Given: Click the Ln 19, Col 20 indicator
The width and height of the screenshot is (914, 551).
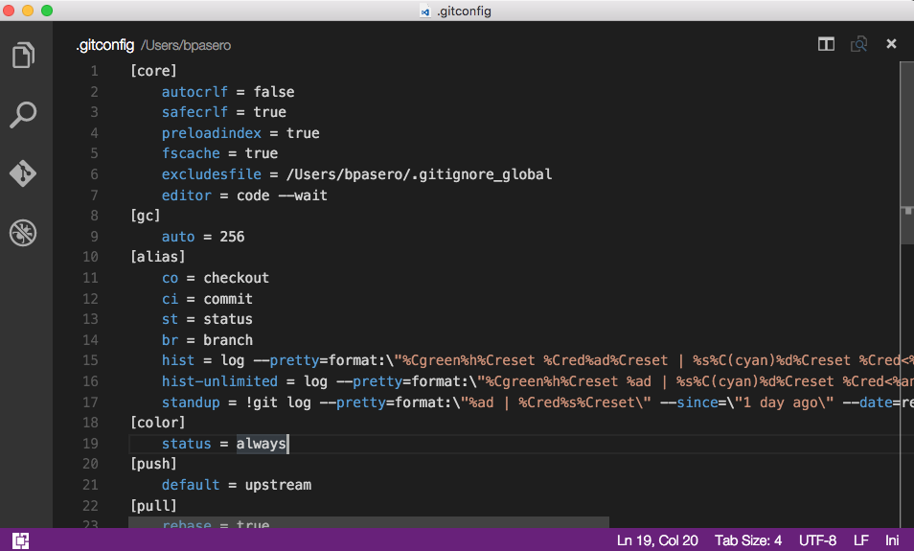Looking at the screenshot, I should [659, 540].
